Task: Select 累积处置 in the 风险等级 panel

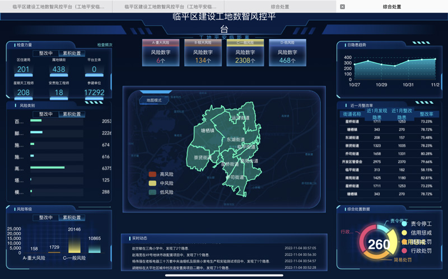Action: (71, 217)
